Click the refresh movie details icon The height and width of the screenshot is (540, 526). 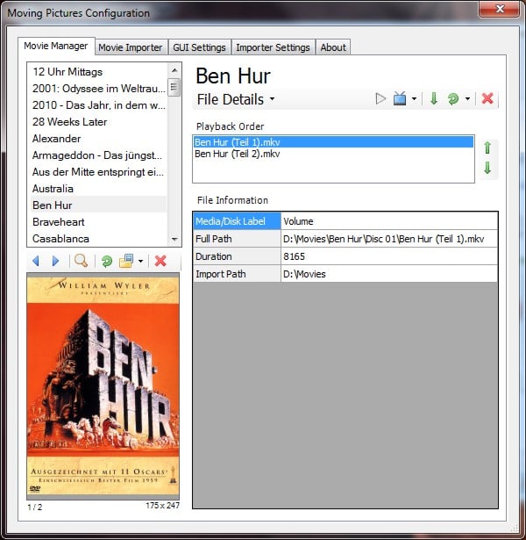click(x=453, y=99)
